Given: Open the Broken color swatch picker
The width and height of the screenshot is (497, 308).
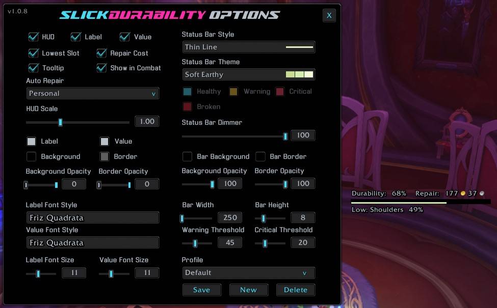Looking at the screenshot, I should tap(187, 107).
